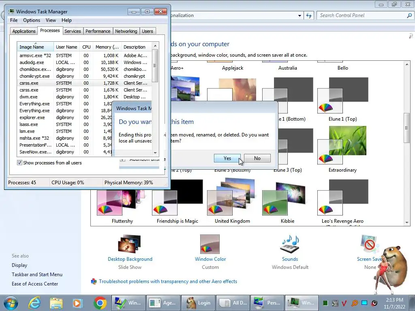Open the Sounds keyboard icon

click(x=290, y=244)
